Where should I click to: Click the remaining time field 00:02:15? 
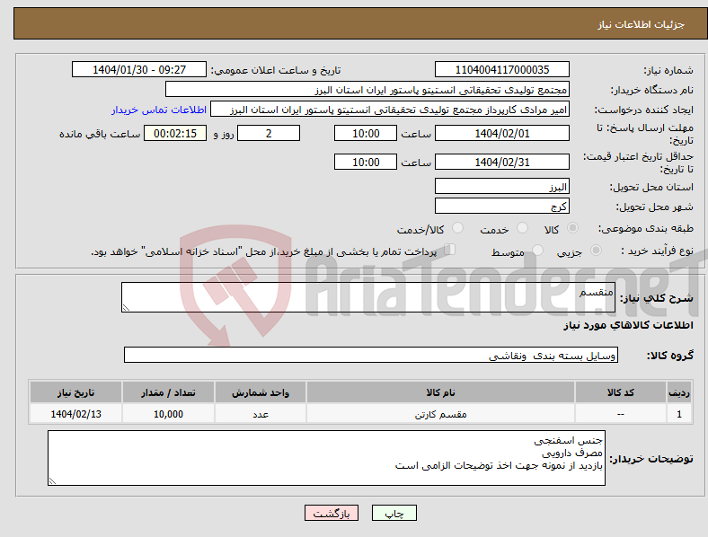pos(175,133)
